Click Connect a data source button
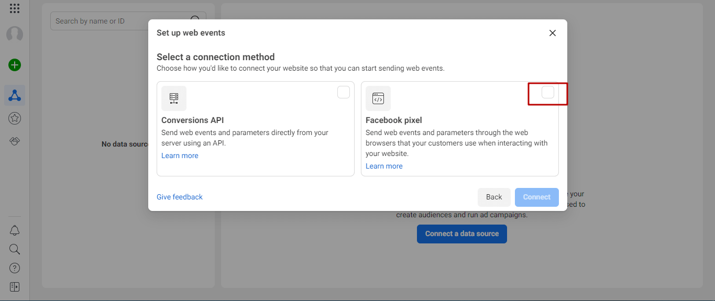 [462, 233]
